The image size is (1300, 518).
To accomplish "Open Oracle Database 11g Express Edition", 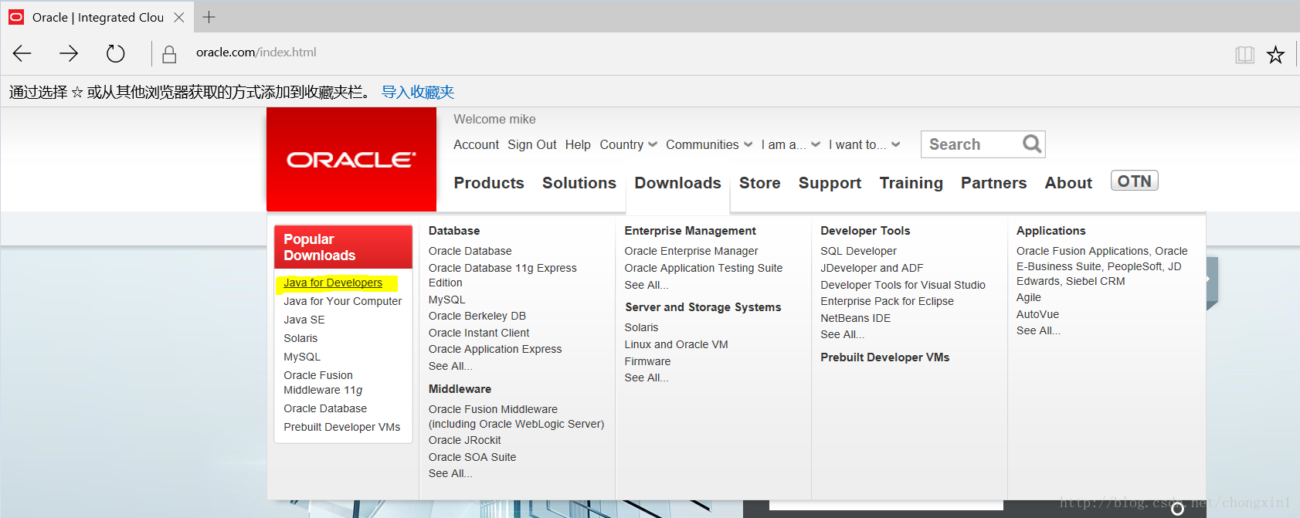I will tap(502, 276).
